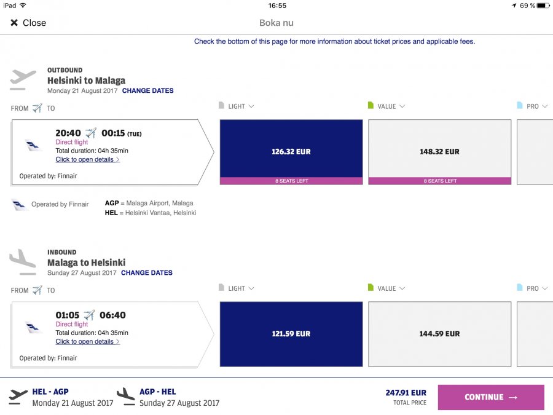553x415 pixels.
Task: Expand the outbound LIGHT fare details
Action: (241, 106)
